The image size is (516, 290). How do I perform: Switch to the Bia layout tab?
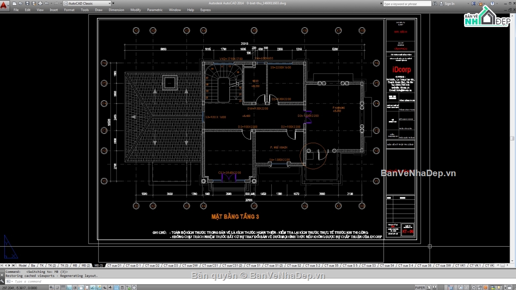tap(33, 266)
